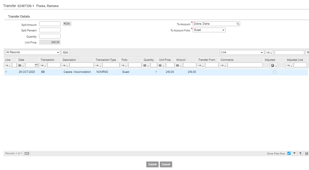This screenshot has width=309, height=170.
Task: Select the 'Cazare / Accomodation' description cell
Action: 77,72
